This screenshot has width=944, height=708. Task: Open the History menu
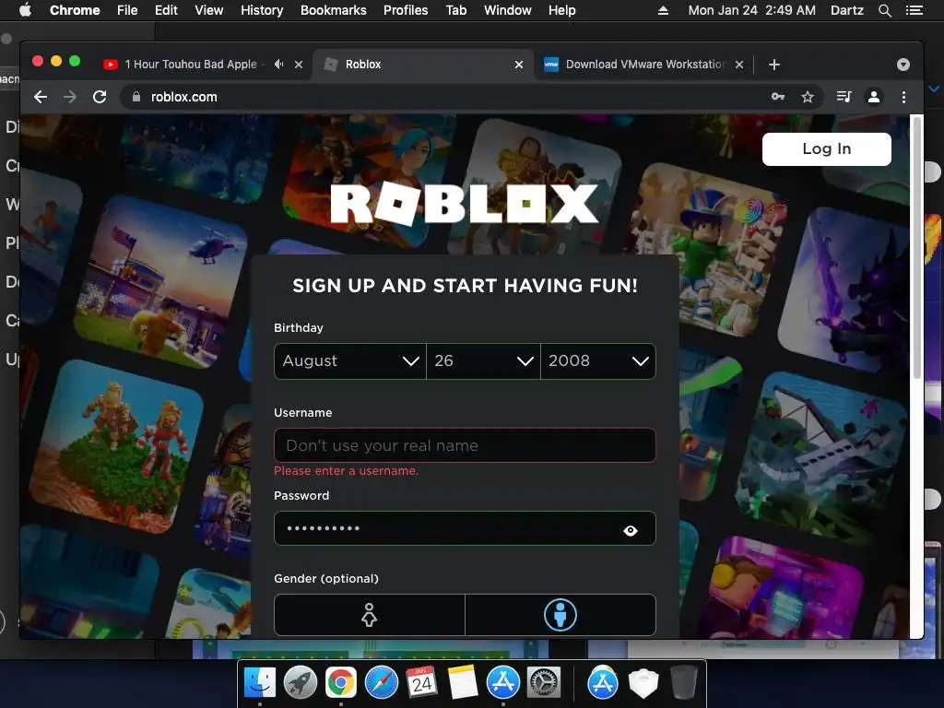262,10
